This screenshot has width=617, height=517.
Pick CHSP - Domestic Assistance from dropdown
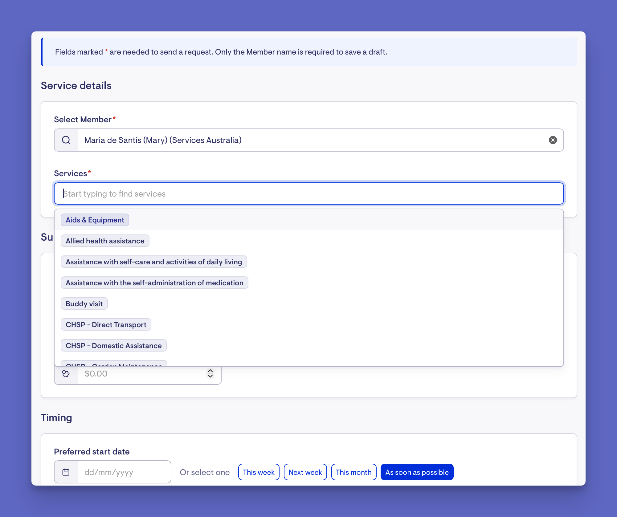[x=114, y=346]
